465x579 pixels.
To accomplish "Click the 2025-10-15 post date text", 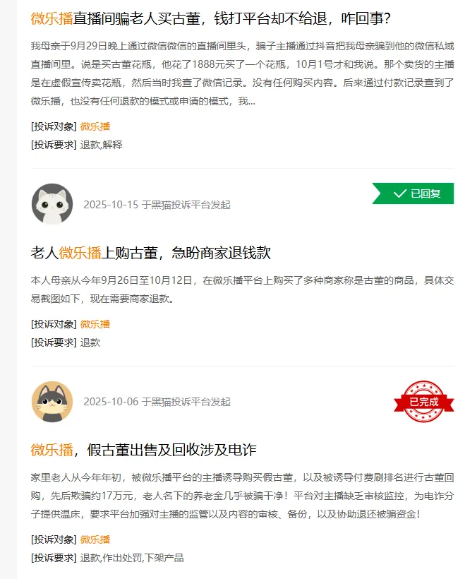I will (111, 205).
